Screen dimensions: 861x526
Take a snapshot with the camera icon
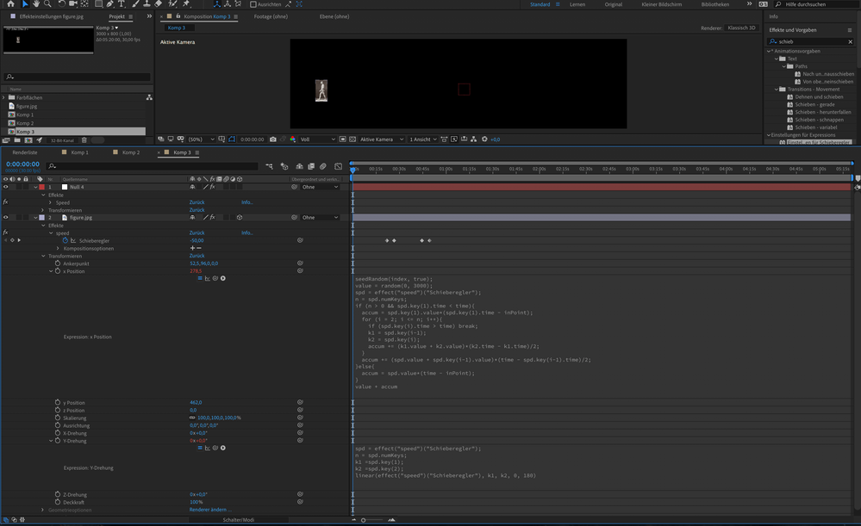tap(273, 139)
